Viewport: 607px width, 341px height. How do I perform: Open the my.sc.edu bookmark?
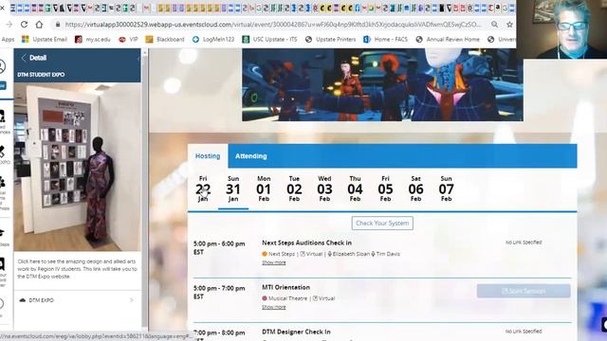(x=93, y=39)
